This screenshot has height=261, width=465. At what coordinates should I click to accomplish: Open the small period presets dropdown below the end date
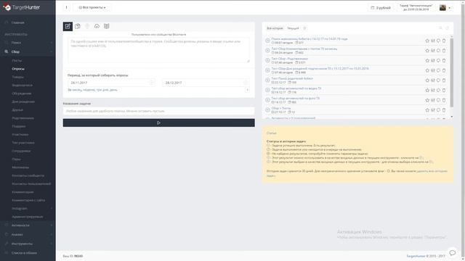tap(247, 90)
